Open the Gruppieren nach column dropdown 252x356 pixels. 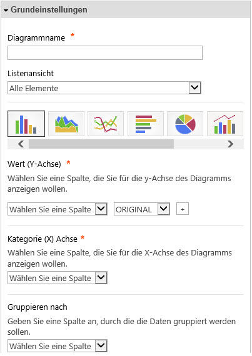pyautogui.click(x=58, y=346)
